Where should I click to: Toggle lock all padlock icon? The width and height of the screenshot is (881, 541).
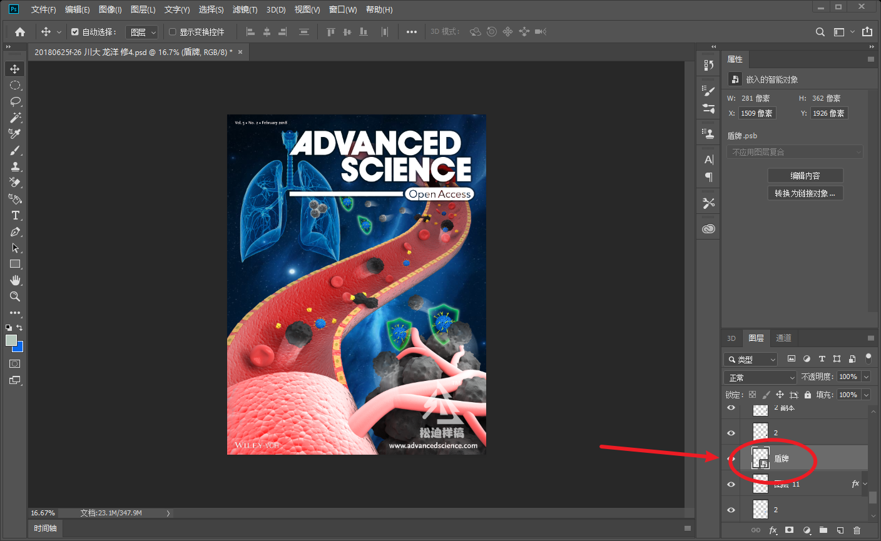(808, 395)
